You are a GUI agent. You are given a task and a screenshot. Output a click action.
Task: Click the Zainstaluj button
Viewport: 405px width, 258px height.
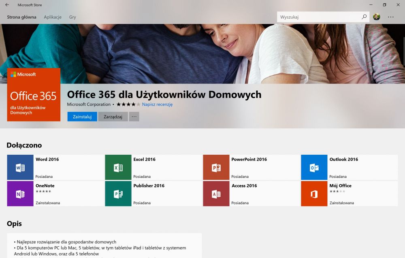tap(82, 117)
